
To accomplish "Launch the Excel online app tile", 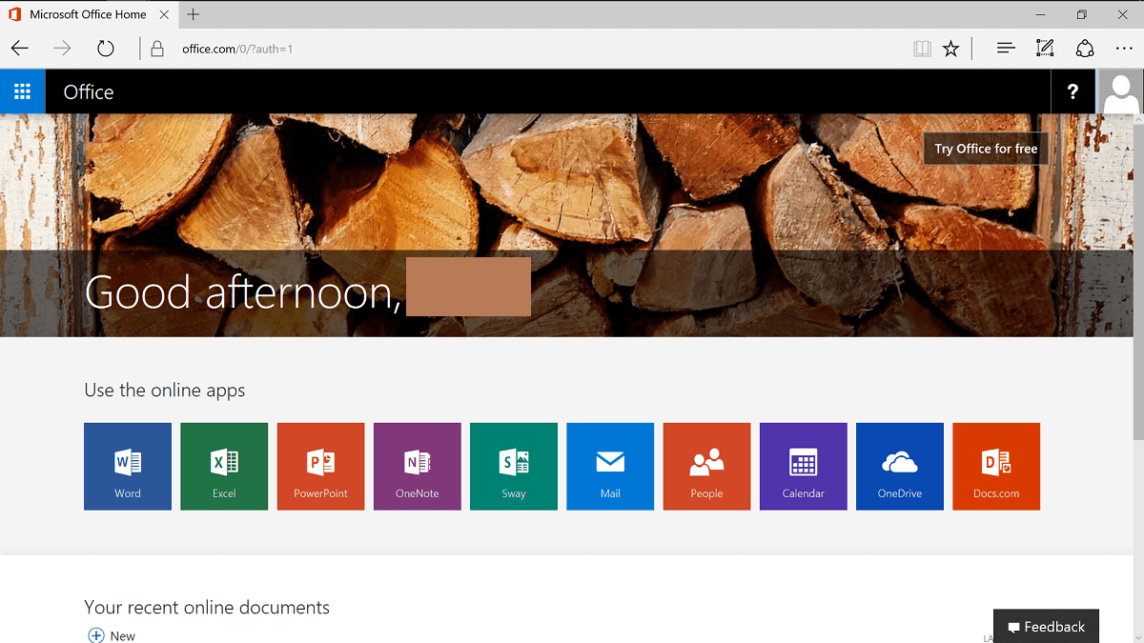I will [224, 467].
